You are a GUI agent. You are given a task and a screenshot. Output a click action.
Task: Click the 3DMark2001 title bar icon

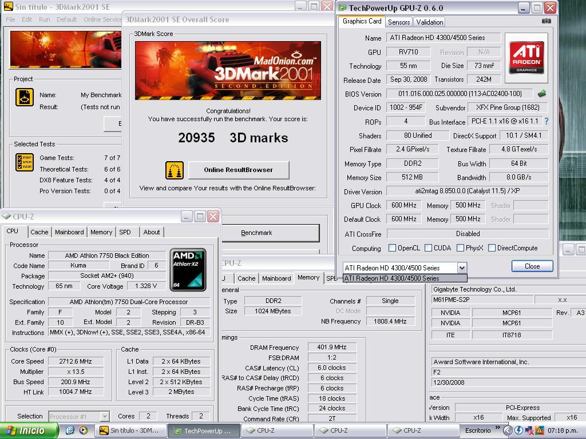pyautogui.click(x=8, y=6)
